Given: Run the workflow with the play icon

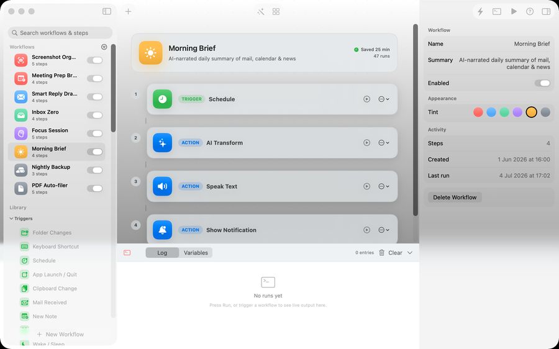Looking at the screenshot, I should 514,11.
